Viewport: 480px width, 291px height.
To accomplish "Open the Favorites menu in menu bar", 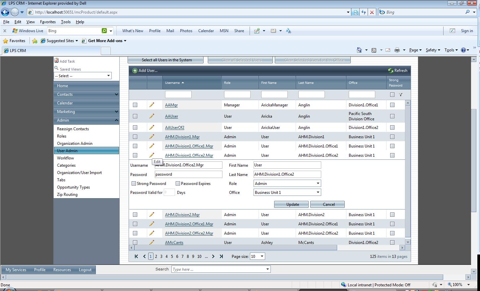I will pyautogui.click(x=48, y=22).
